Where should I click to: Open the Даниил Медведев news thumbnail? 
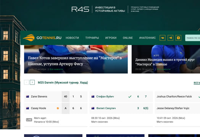(166, 59)
